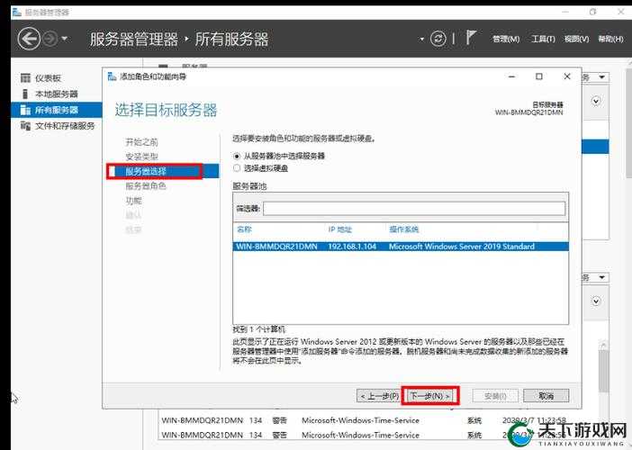Collapse lower section chevron in Server Manager
Image resolution: width=632 pixels, height=450 pixels.
click(596, 301)
